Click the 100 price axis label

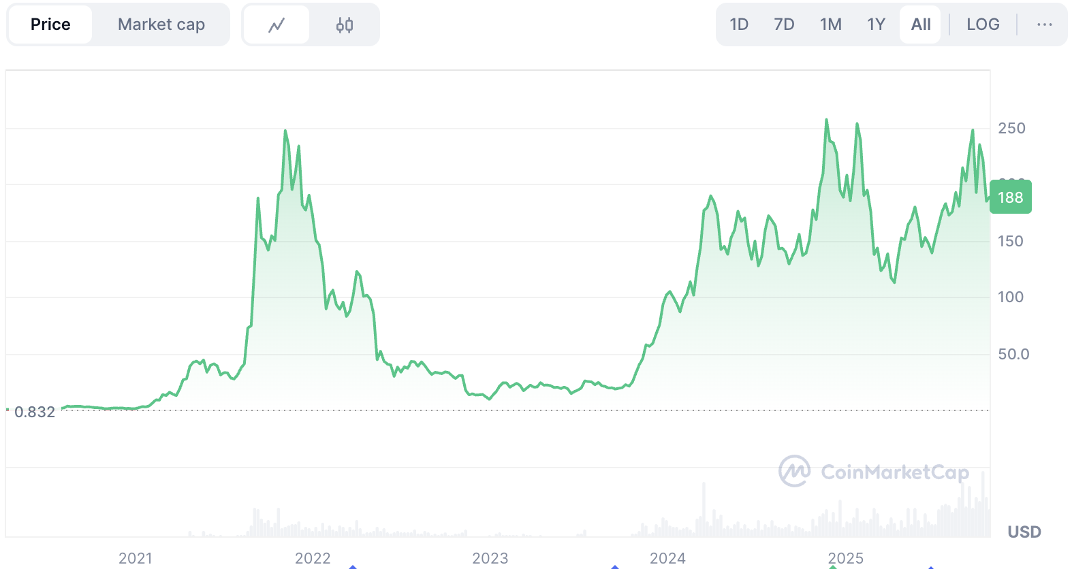point(1011,297)
